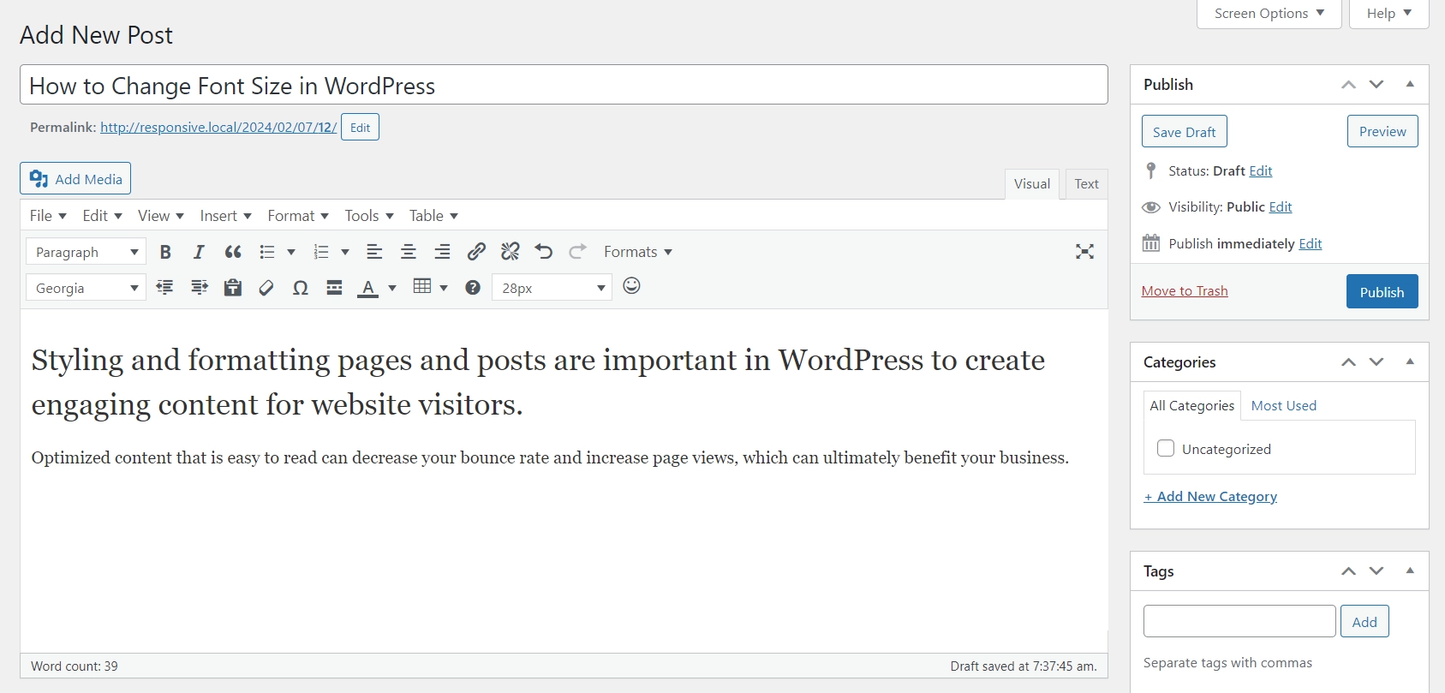The image size is (1445, 693).
Task: Insert or edit a link
Action: point(476,252)
